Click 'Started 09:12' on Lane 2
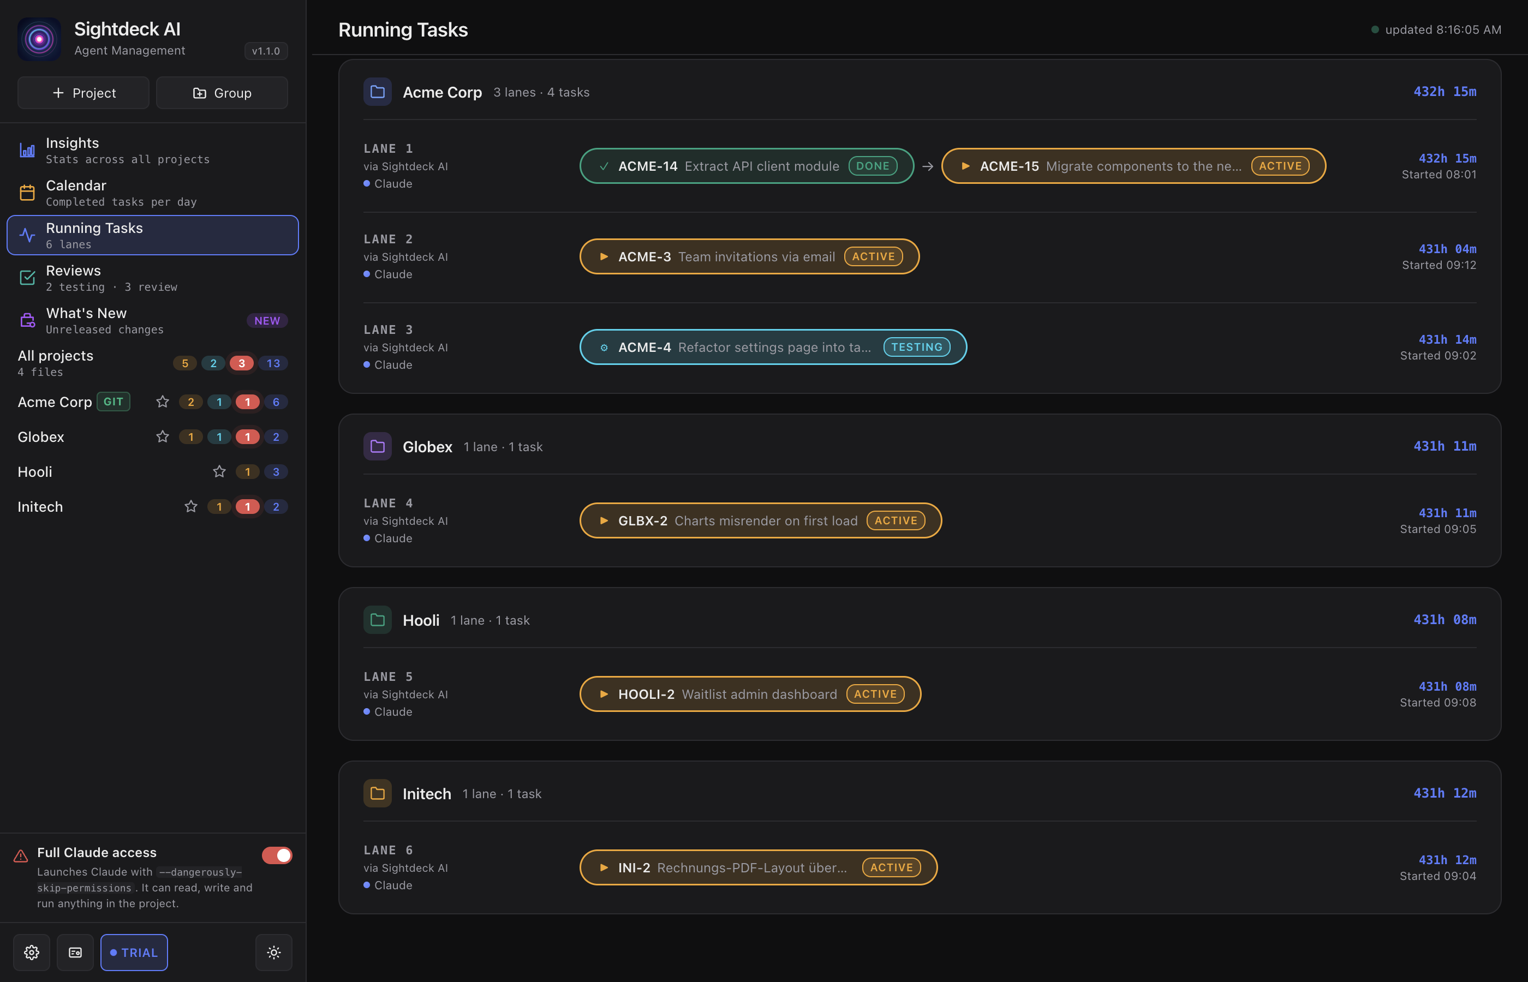 1440,265
